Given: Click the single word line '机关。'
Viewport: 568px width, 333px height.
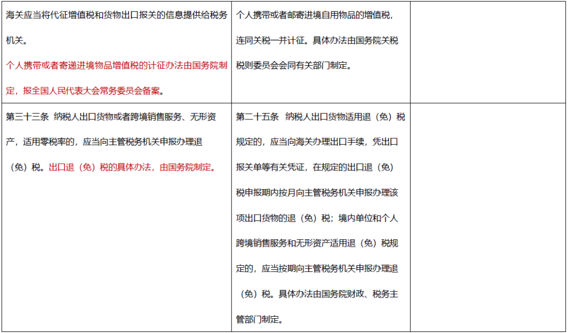Looking at the screenshot, I should point(17,41).
